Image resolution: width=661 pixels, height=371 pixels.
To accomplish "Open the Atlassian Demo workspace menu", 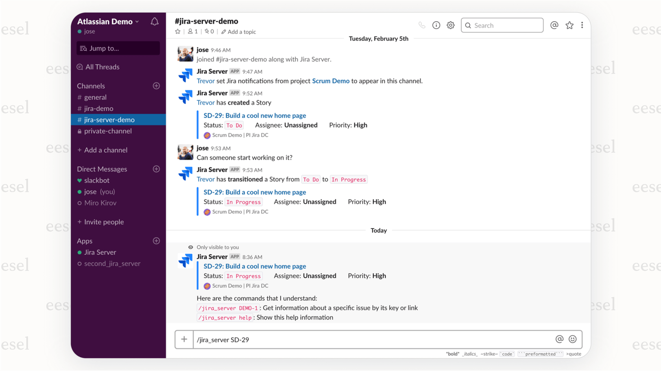I will tap(107, 22).
